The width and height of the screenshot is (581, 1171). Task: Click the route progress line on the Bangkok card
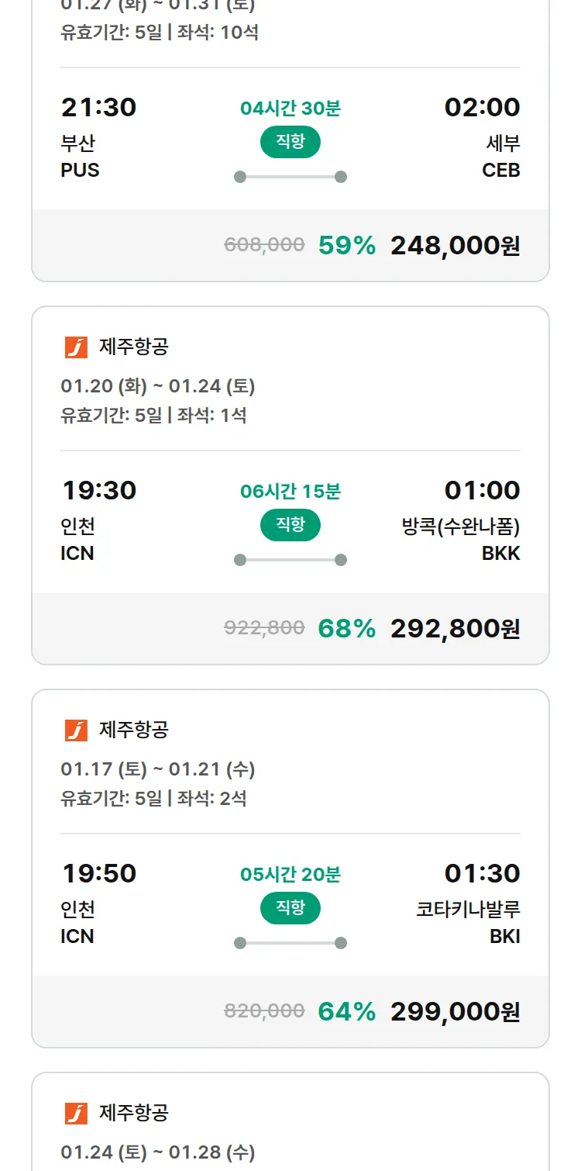[x=290, y=558]
